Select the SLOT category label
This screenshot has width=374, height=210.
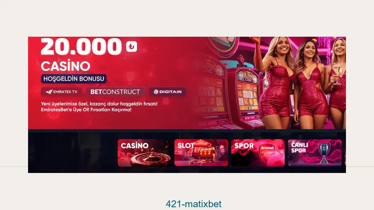tap(186, 145)
